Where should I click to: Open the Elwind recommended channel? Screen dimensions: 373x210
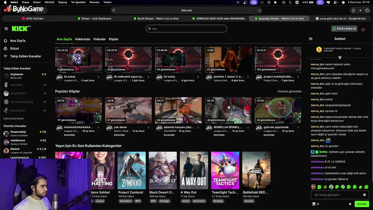tap(25, 150)
